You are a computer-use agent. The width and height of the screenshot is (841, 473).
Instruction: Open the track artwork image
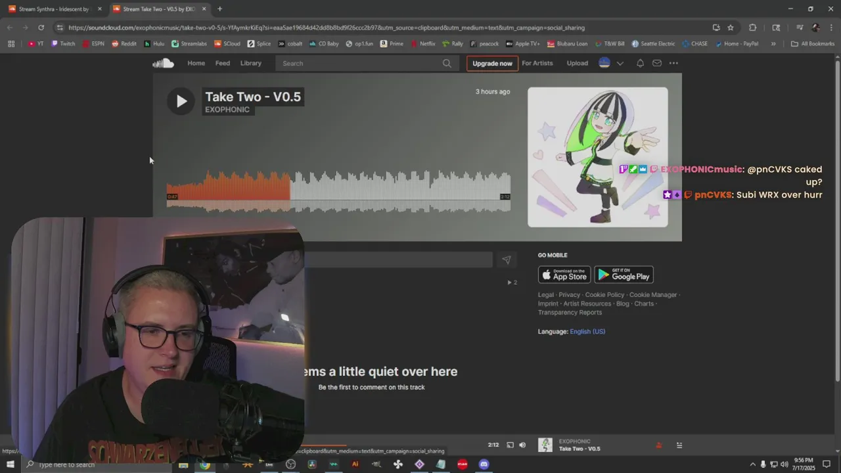(x=597, y=157)
